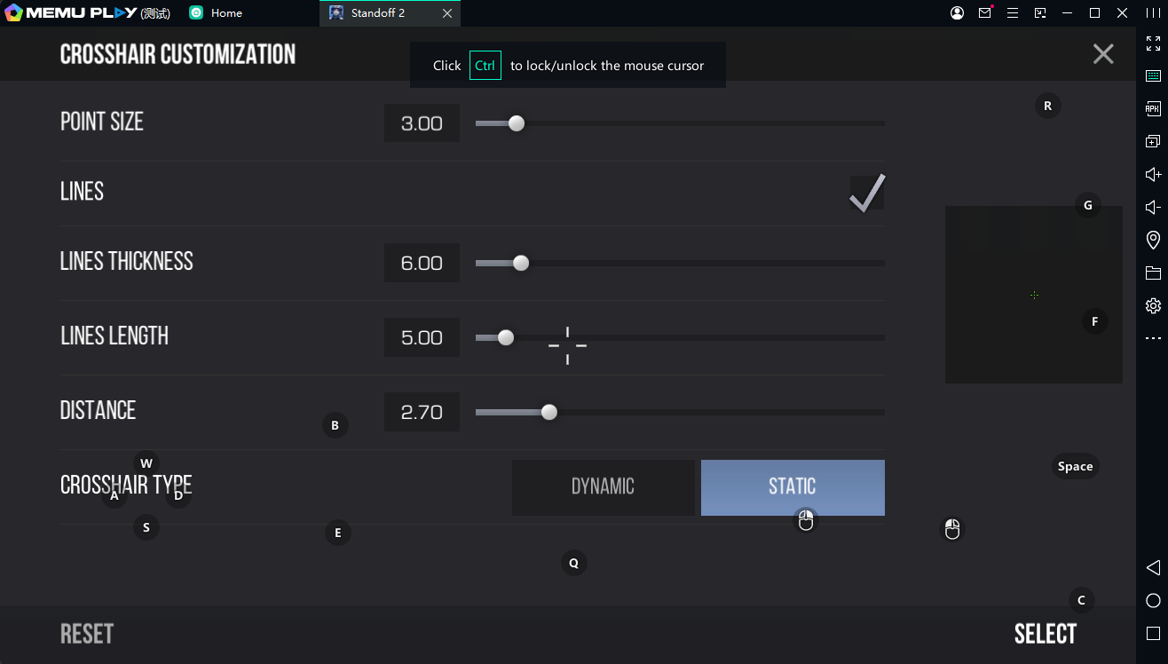Click Select to confirm crosshair

tap(1045, 634)
